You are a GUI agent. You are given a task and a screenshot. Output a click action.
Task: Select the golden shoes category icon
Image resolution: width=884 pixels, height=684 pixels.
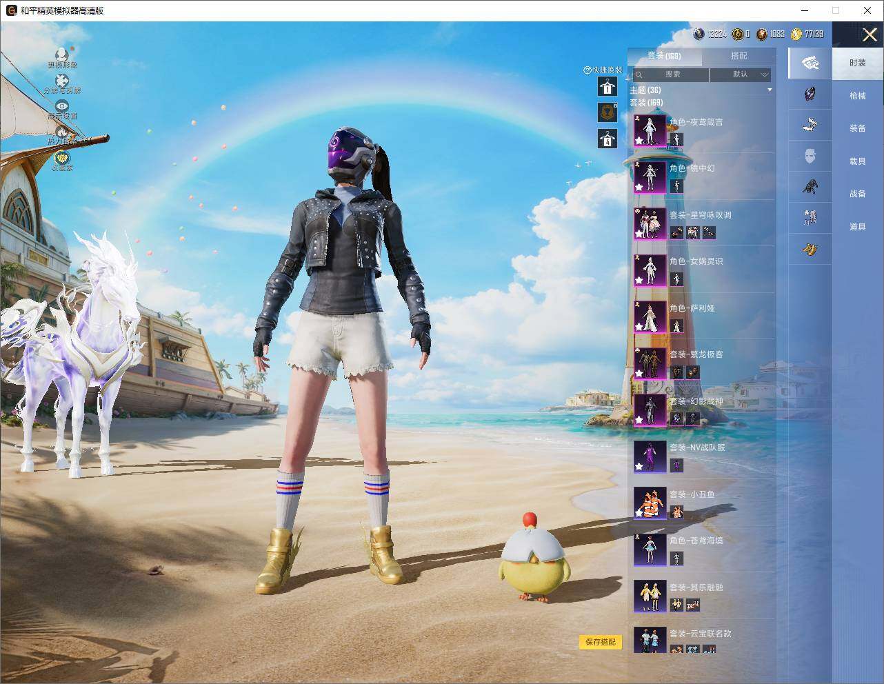tap(810, 249)
